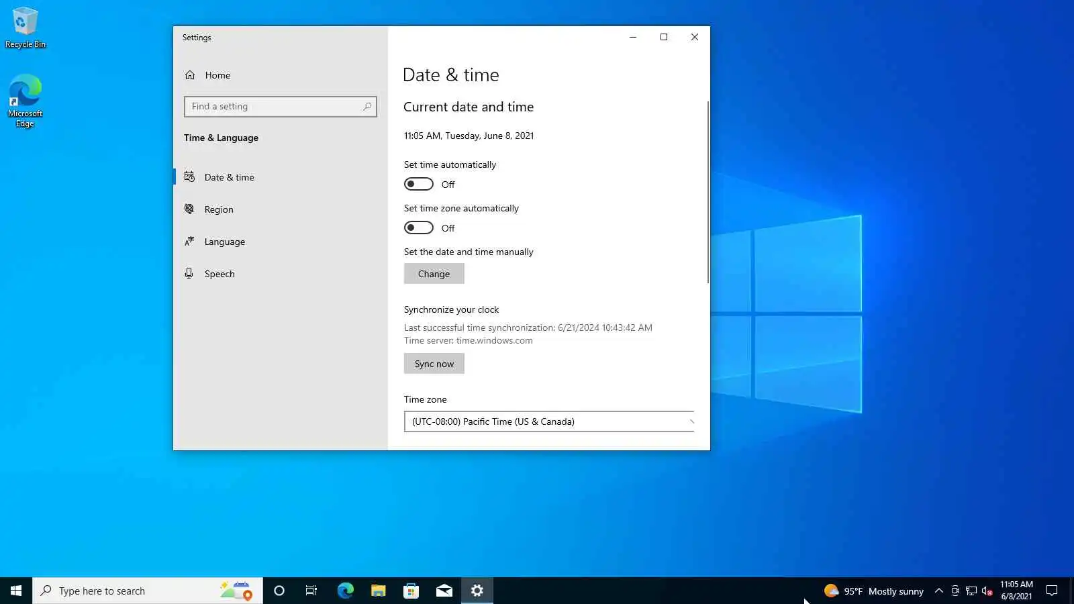Click the "Set the date and time manually" label
The width and height of the screenshot is (1074, 604).
point(469,252)
